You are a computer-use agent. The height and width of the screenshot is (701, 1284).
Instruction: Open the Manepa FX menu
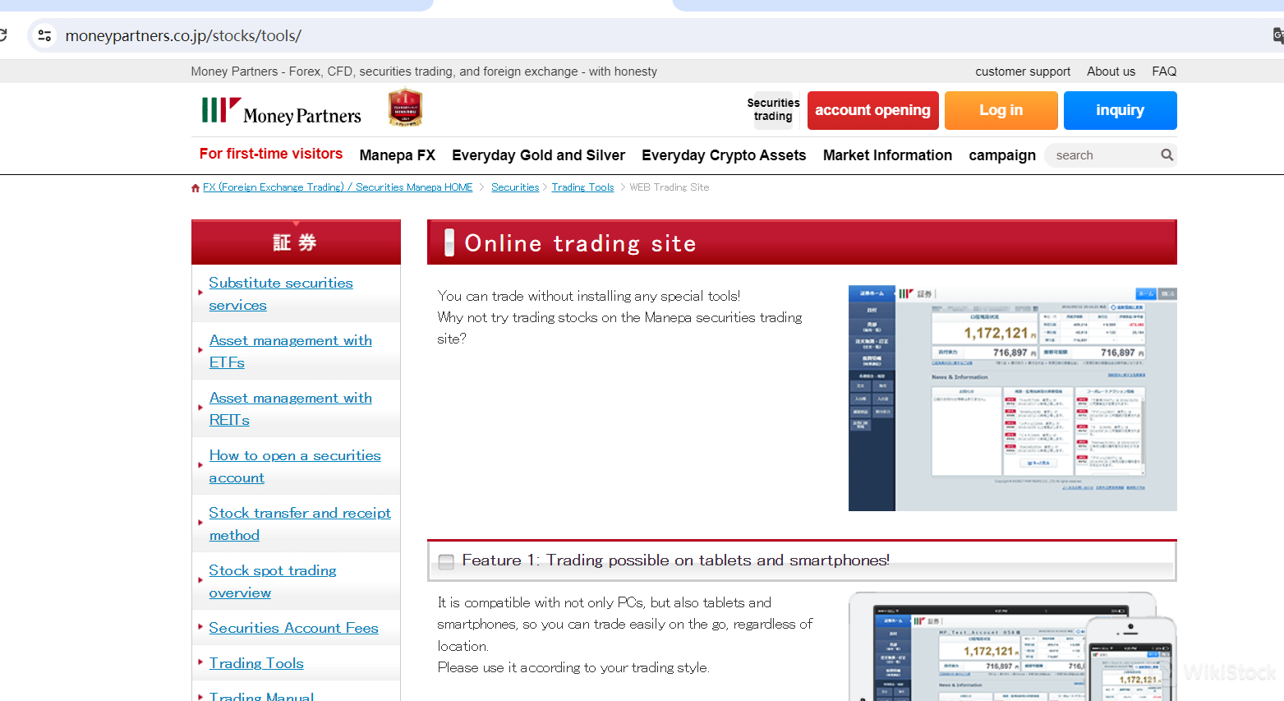(x=398, y=155)
